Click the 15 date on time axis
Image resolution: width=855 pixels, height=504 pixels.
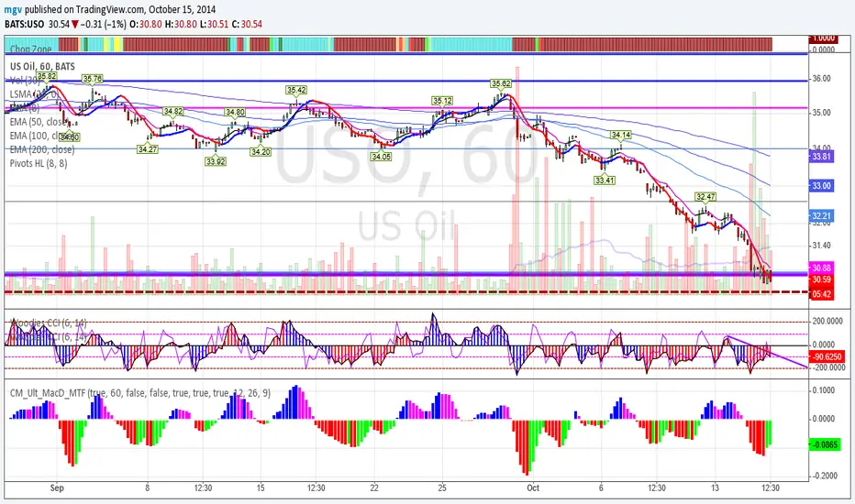coord(261,488)
